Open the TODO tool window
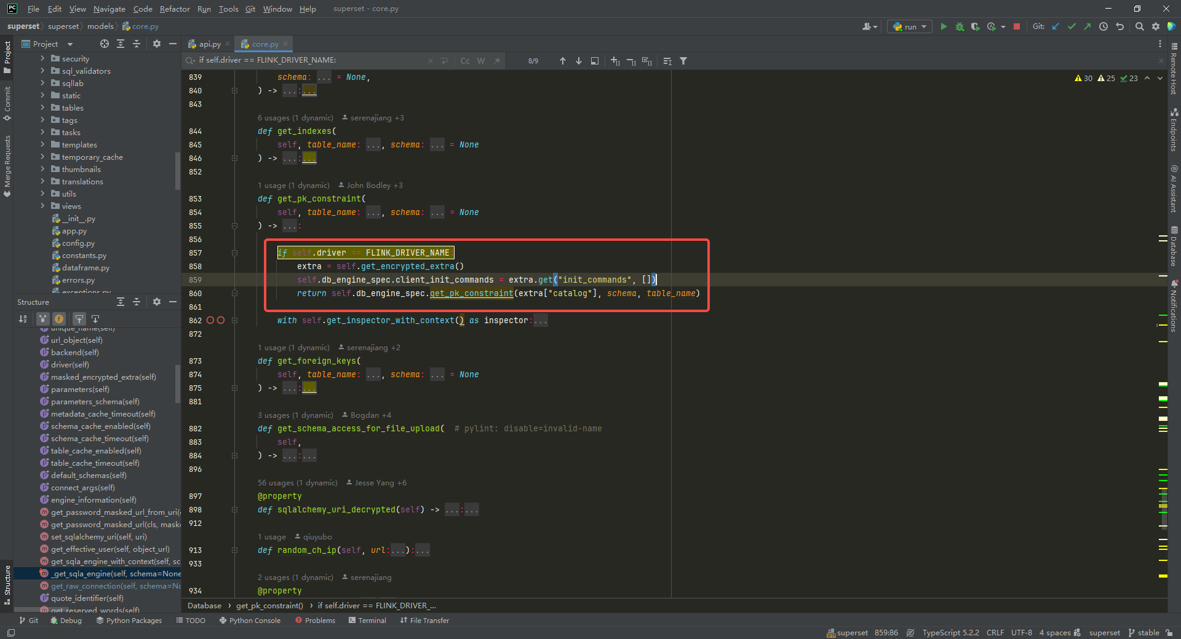Image resolution: width=1181 pixels, height=639 pixels. tap(191, 620)
